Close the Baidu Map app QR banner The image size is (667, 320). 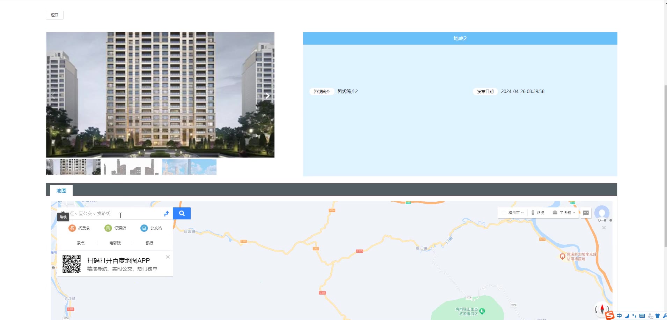click(168, 257)
